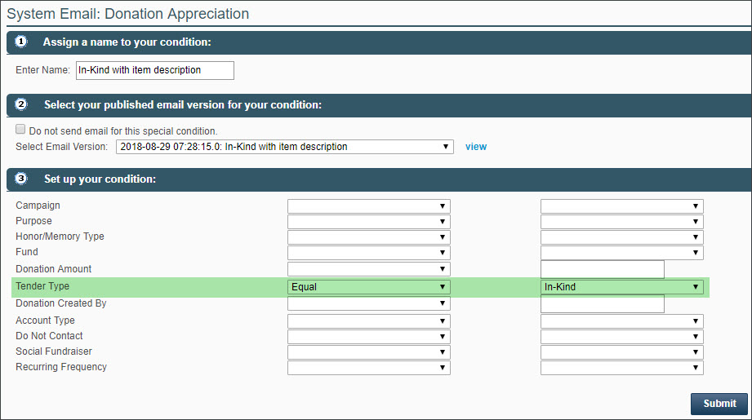Click the 'Social Fundraiser' label
The image size is (752, 420).
(54, 351)
